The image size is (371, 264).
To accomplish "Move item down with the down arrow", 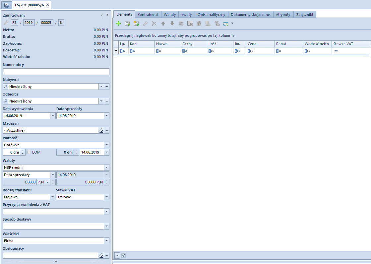I will (172, 24).
